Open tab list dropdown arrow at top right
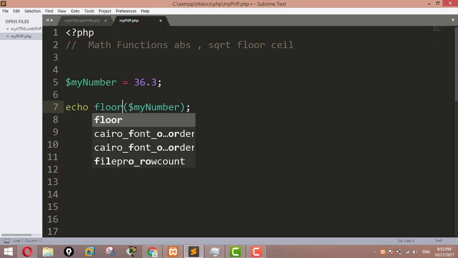This screenshot has height=258, width=458. point(453,20)
